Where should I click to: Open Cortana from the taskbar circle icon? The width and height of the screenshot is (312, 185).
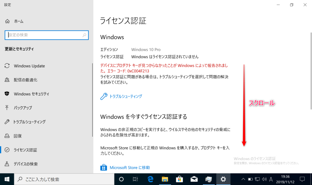click(x=121, y=179)
